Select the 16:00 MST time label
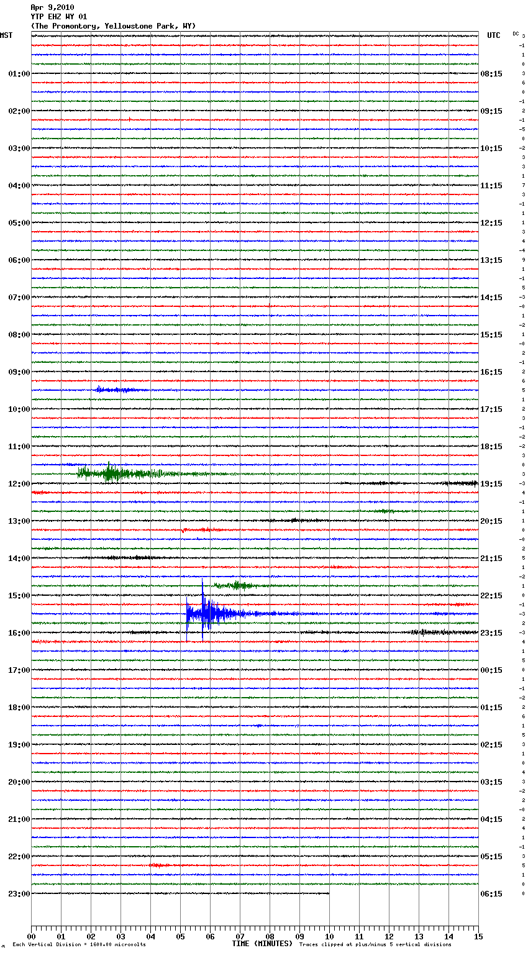528x953 pixels. pyautogui.click(x=19, y=633)
